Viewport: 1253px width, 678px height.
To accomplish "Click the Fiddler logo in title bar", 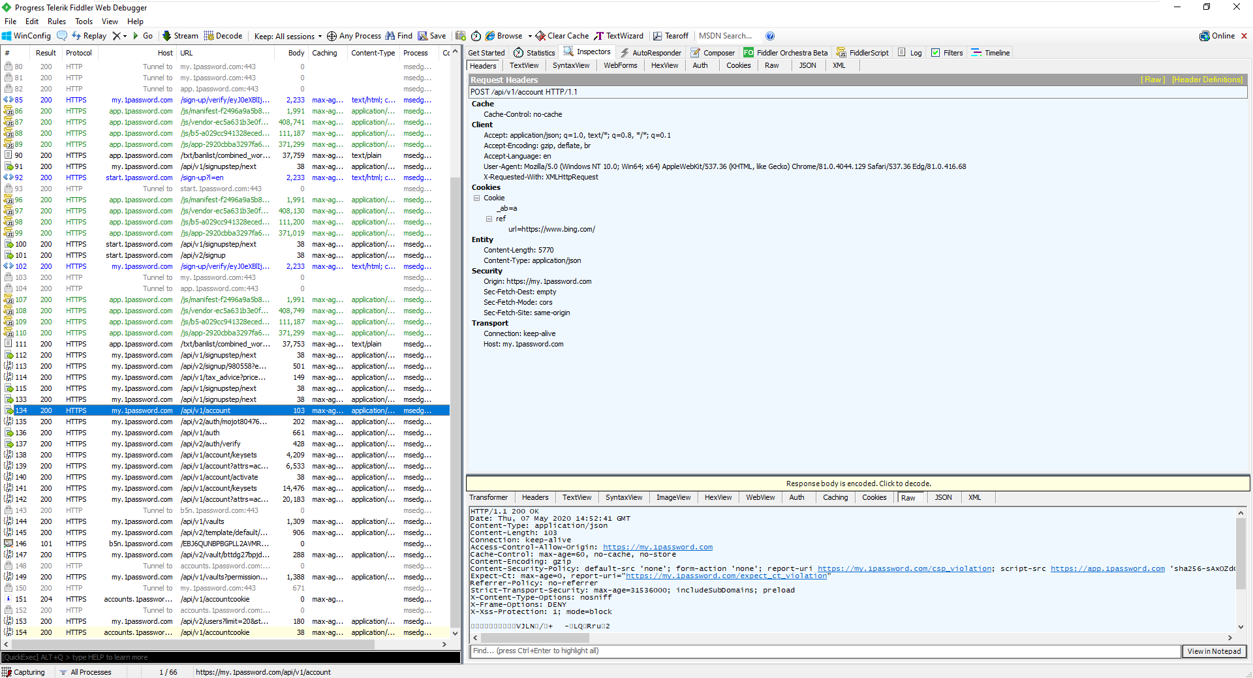I will 7,8.
